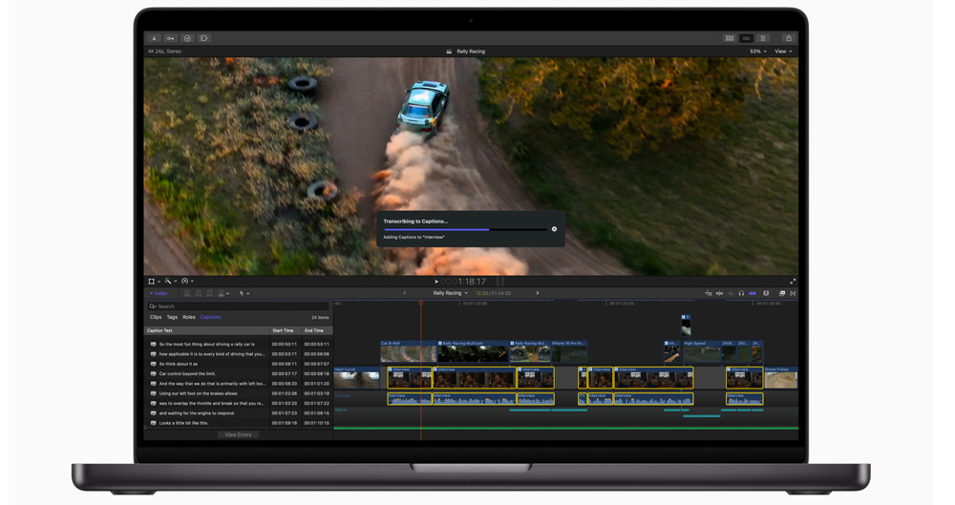Open clip appearance options icon

766,294
